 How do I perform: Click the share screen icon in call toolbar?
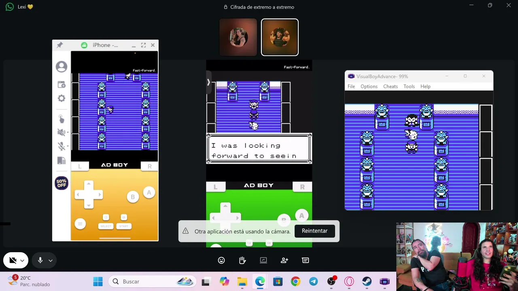pos(263,261)
